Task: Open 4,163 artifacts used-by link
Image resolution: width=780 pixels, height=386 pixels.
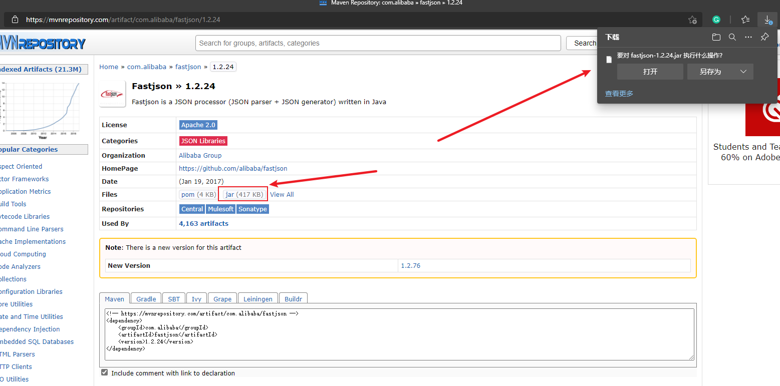Action: 203,224
